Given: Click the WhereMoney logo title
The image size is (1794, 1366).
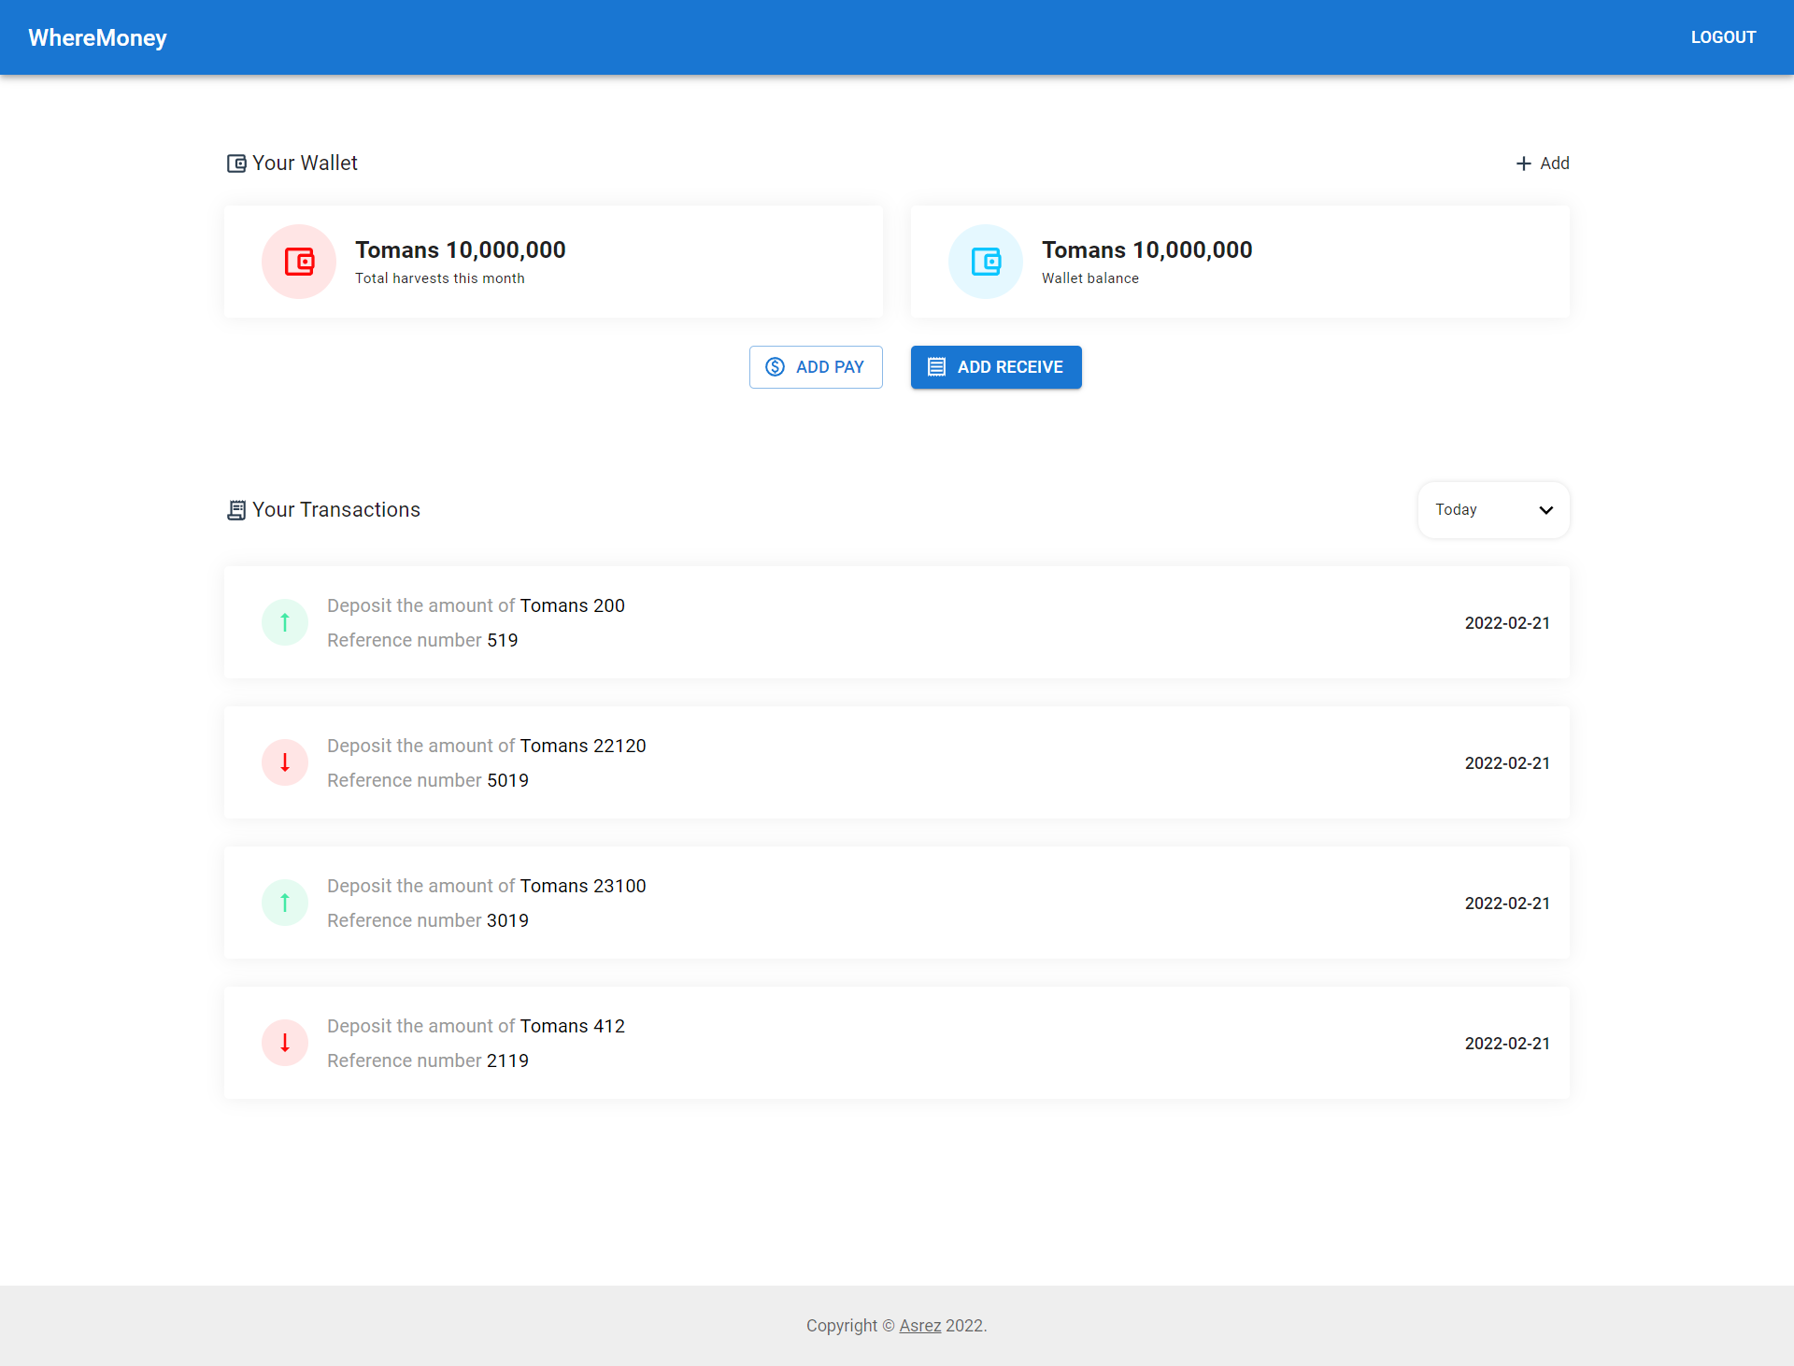Looking at the screenshot, I should click(x=97, y=37).
